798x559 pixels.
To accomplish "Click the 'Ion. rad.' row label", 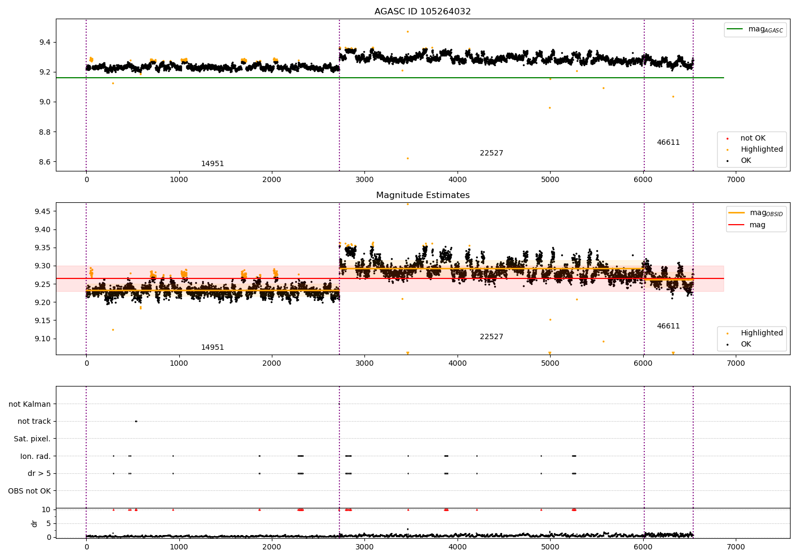I will click(x=36, y=456).
